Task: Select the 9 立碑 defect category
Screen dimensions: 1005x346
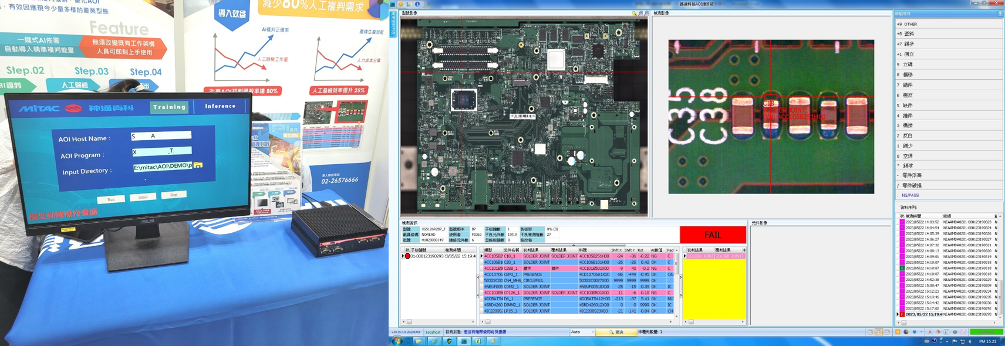Action: [x=949, y=65]
